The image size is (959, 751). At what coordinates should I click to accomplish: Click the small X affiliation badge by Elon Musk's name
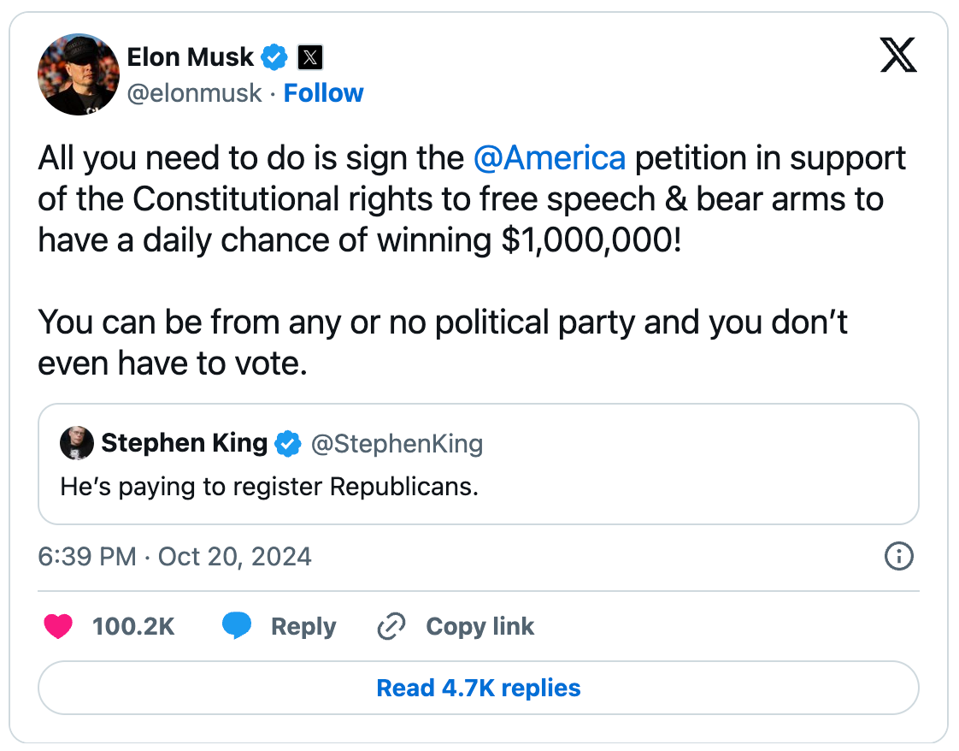coord(309,58)
